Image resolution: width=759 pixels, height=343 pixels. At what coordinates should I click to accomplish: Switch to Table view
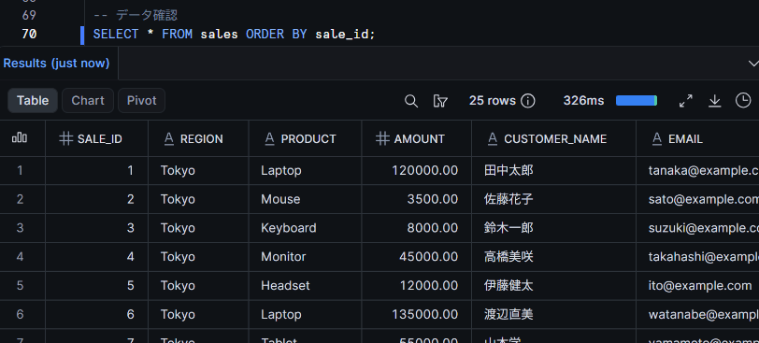pyautogui.click(x=33, y=101)
